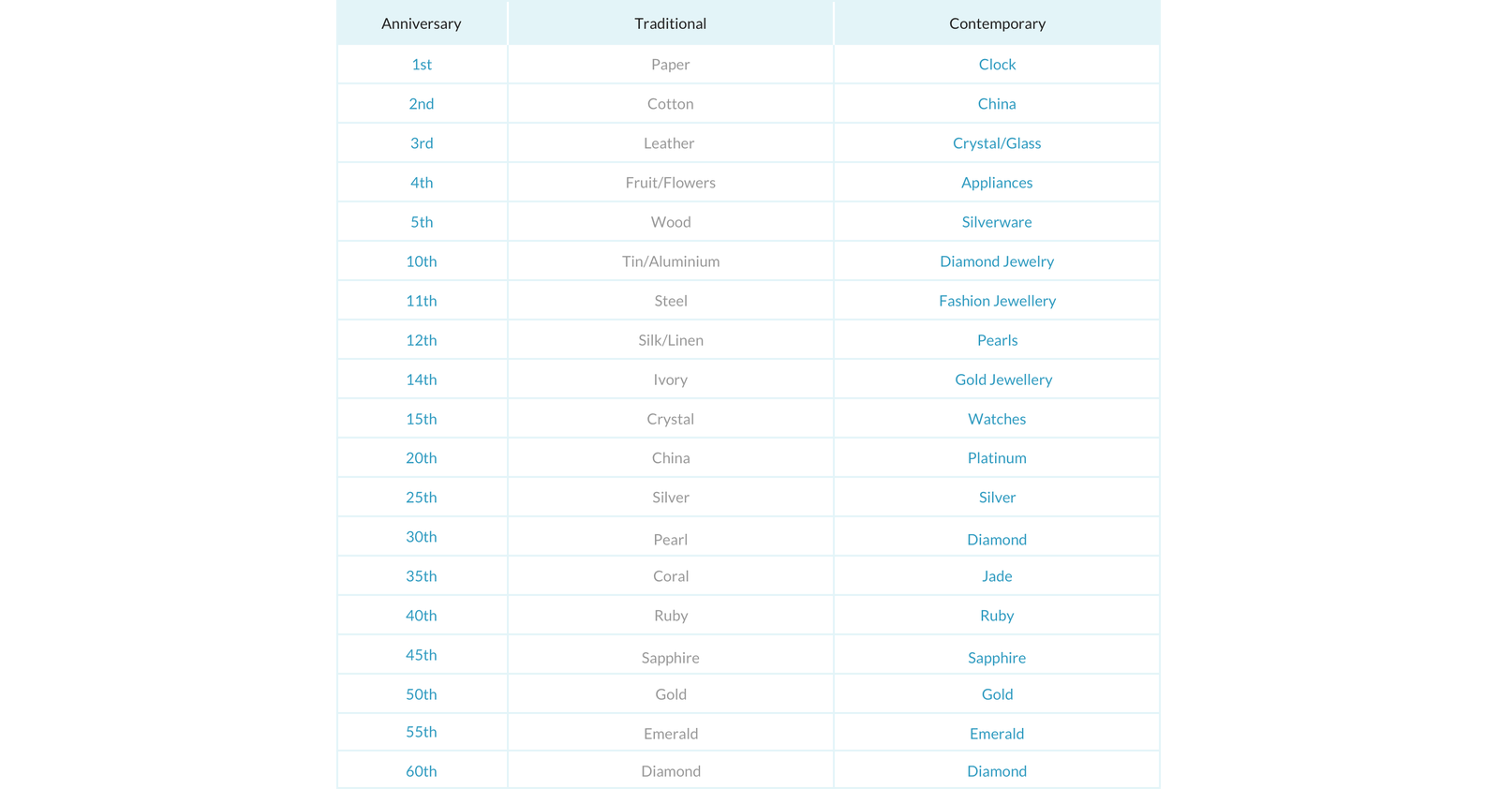Click the 50th anniversary link
This screenshot has height=789, width=1499.
422,694
